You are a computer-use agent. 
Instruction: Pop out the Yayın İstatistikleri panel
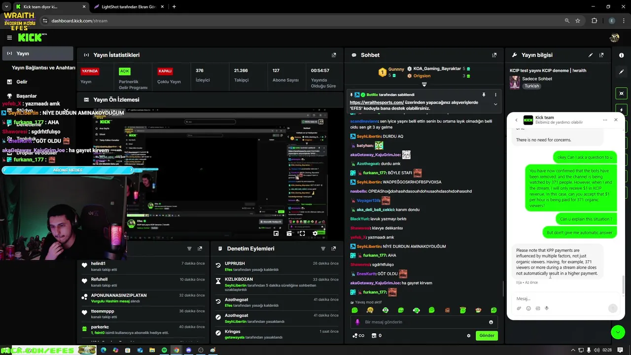point(334,55)
